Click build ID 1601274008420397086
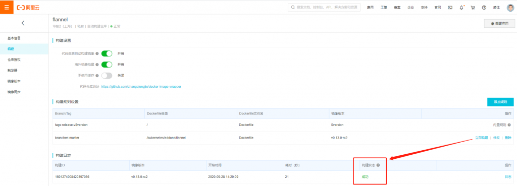This screenshot has height=186, width=517. [72, 177]
